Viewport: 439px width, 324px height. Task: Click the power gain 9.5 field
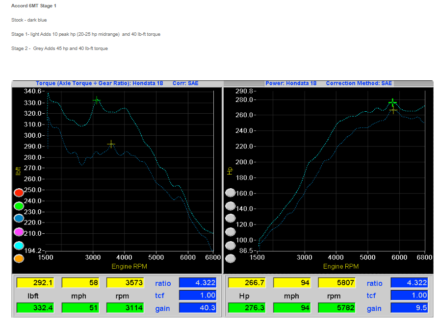tap(409, 308)
